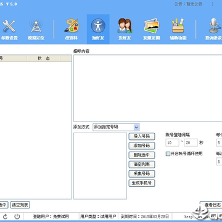
Task: Click the 采集号码 button
Action: (x=142, y=174)
